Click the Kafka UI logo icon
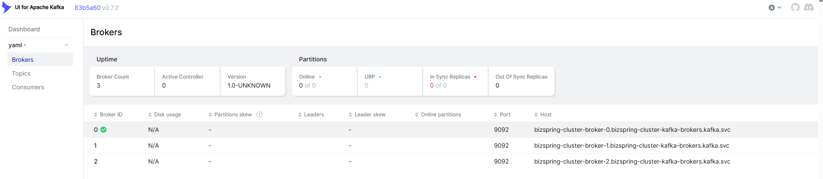 [x=6, y=7]
